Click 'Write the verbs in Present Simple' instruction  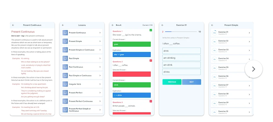176,38
